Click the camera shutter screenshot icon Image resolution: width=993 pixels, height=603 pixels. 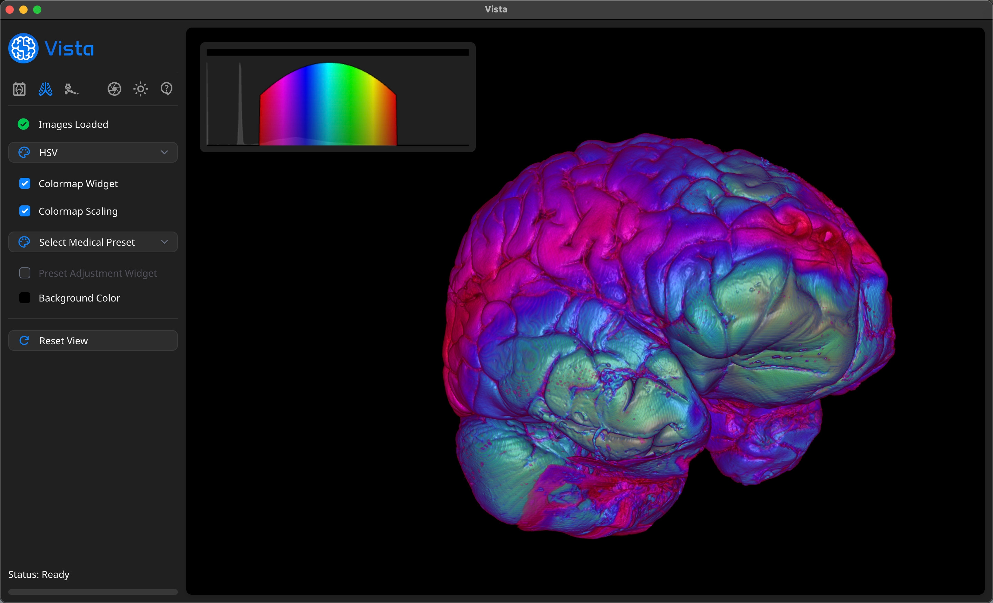pos(114,89)
